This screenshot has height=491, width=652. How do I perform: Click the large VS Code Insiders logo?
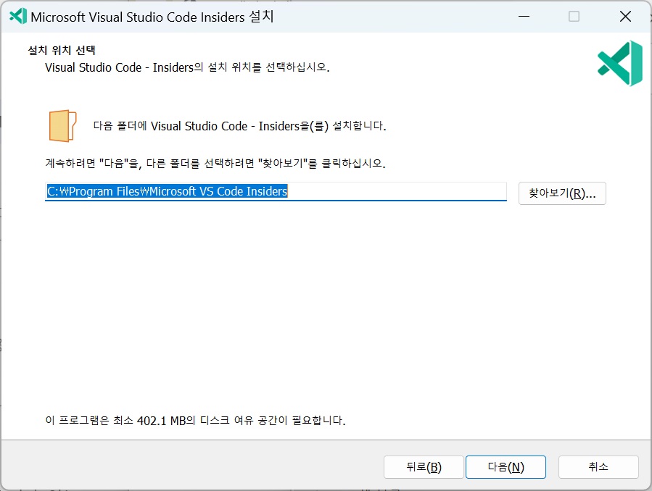pyautogui.click(x=620, y=64)
